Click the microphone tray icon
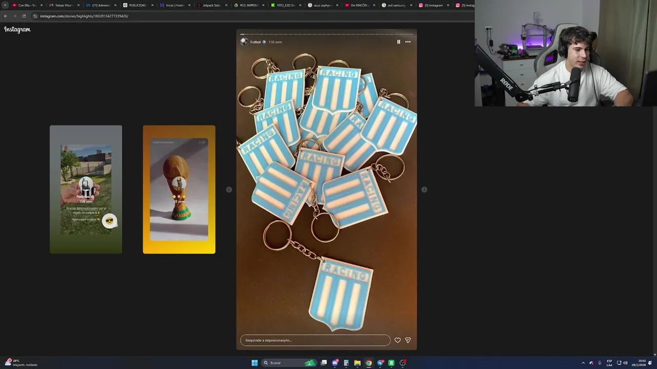Viewport: 657px width, 369px height. click(600, 363)
